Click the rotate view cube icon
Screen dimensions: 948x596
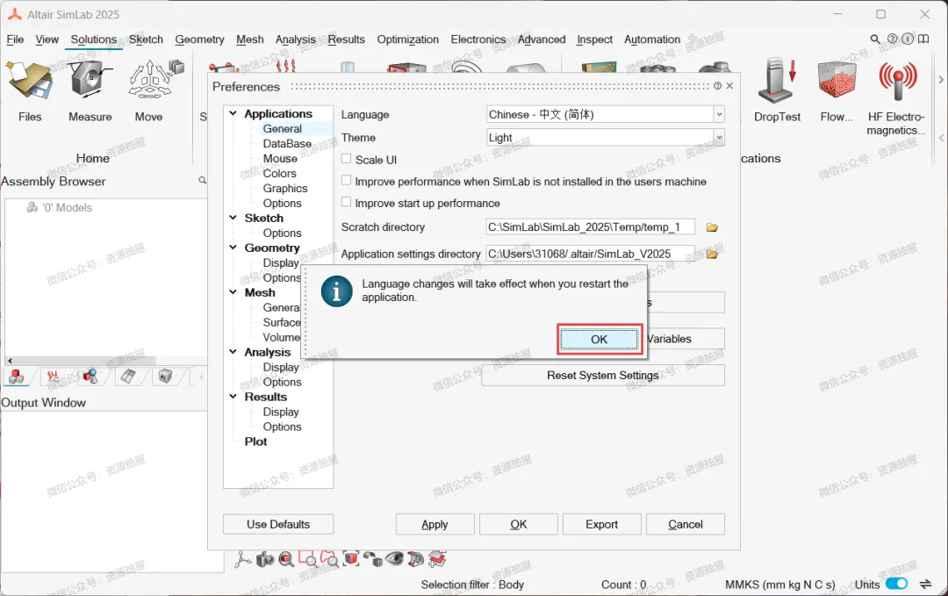click(372, 559)
